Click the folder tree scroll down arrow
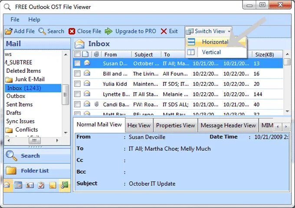Viewport: 295px width, 208px height. coord(66,133)
